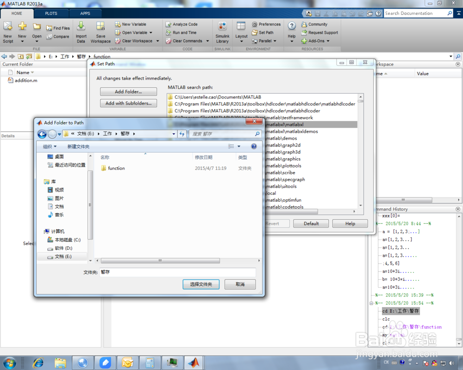Collapse the 2015/5/20 15:54 history group
The image size is (463, 370).
coord(371,303)
